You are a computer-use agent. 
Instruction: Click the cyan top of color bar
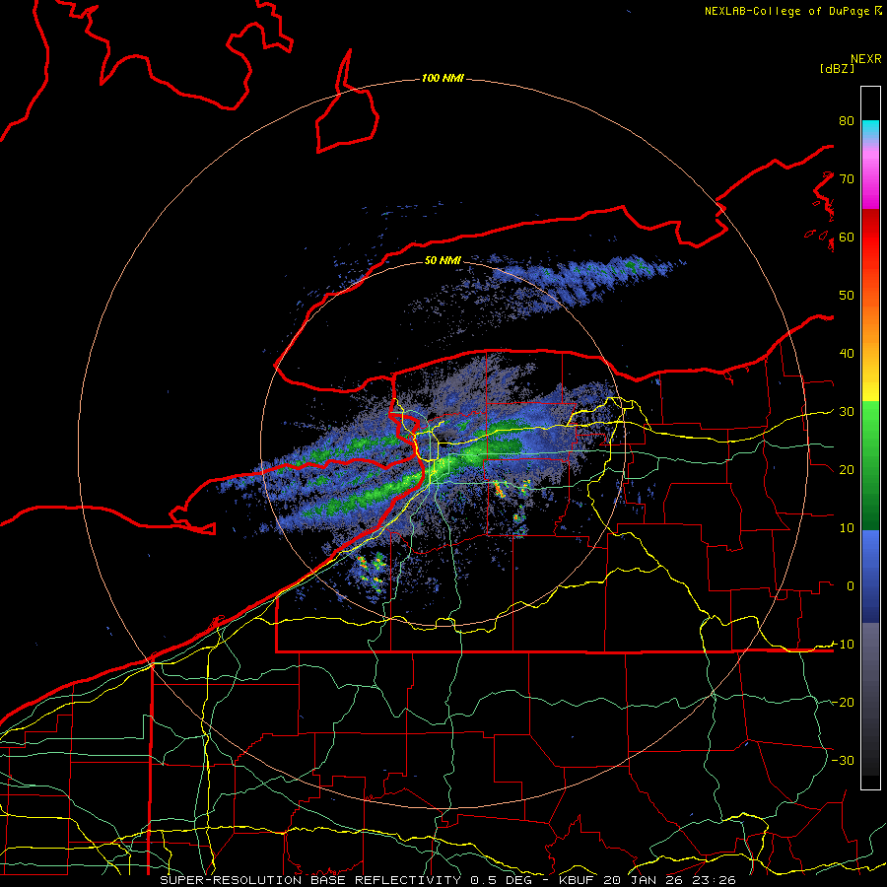[870, 129]
